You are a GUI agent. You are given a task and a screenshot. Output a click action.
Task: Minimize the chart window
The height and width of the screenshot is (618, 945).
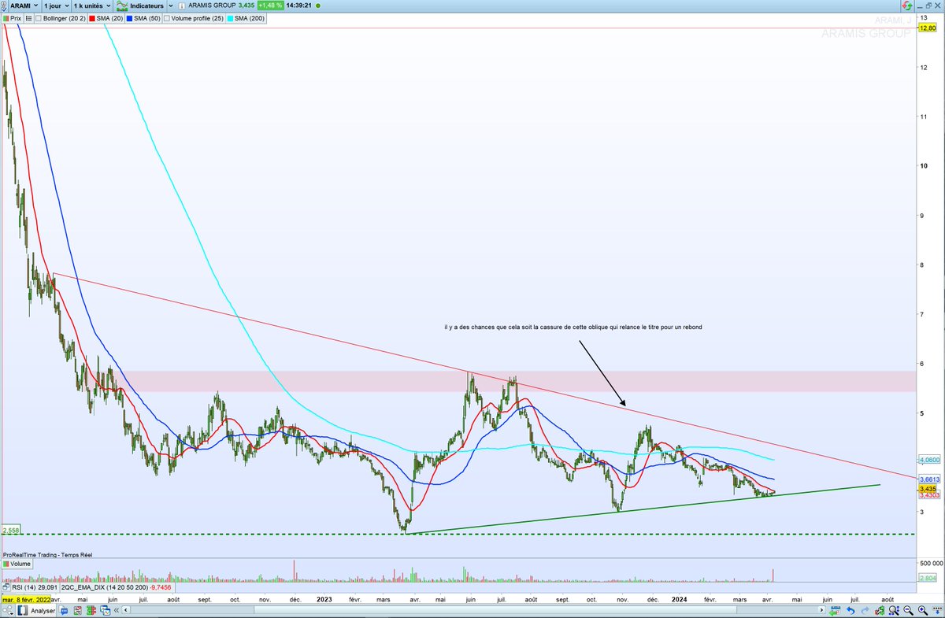pyautogui.click(x=920, y=7)
